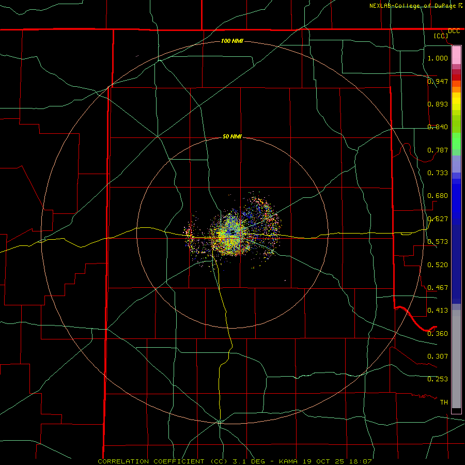
Task: Click the 0.520 legend value
Action: [x=438, y=265]
